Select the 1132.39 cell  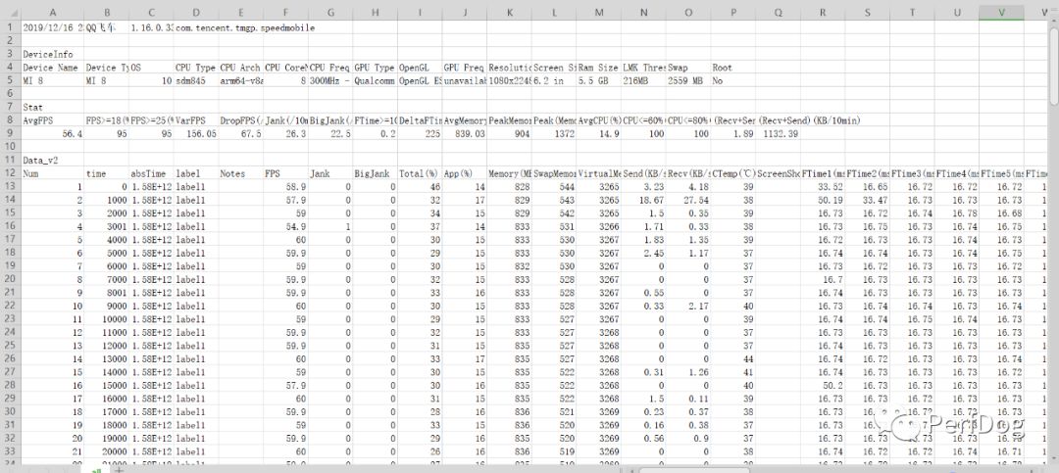tap(778, 133)
